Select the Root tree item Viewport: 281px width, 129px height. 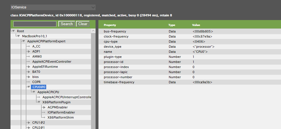pos(20,31)
